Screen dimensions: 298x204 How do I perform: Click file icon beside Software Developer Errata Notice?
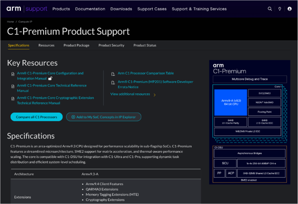[x=113, y=82]
